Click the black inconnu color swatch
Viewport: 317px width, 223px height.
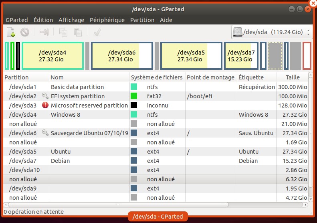point(133,105)
